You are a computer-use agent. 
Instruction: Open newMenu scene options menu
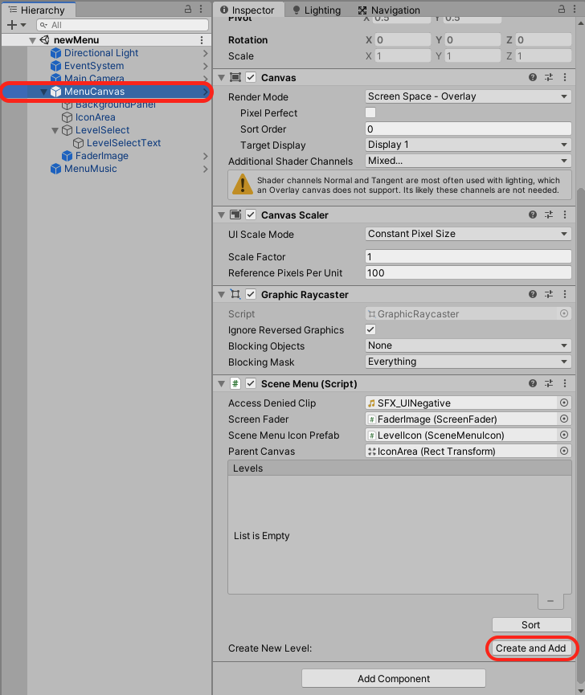tap(202, 40)
